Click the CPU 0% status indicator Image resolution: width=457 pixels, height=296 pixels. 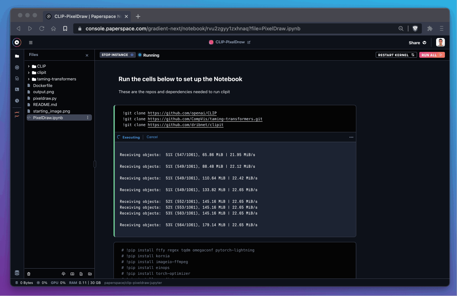(42, 283)
